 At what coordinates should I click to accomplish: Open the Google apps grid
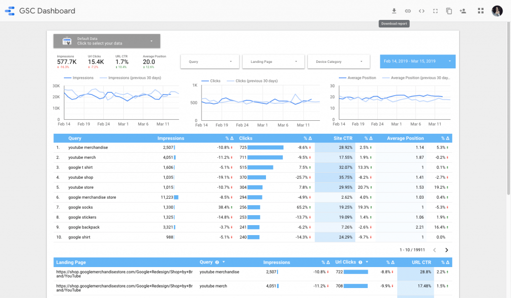pyautogui.click(x=481, y=11)
